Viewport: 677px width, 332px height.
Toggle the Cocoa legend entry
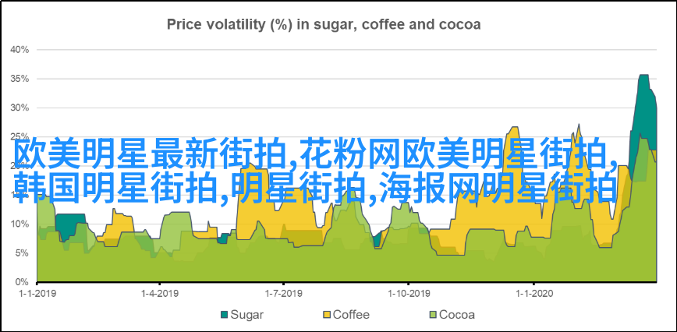[452, 315]
